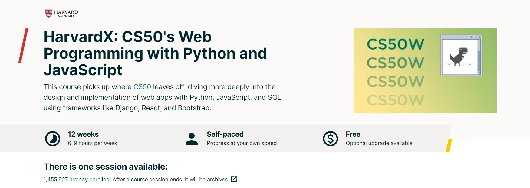This screenshot has width=530, height=188.
Task: Select the 12 weeks duration label
Action: tap(83, 134)
